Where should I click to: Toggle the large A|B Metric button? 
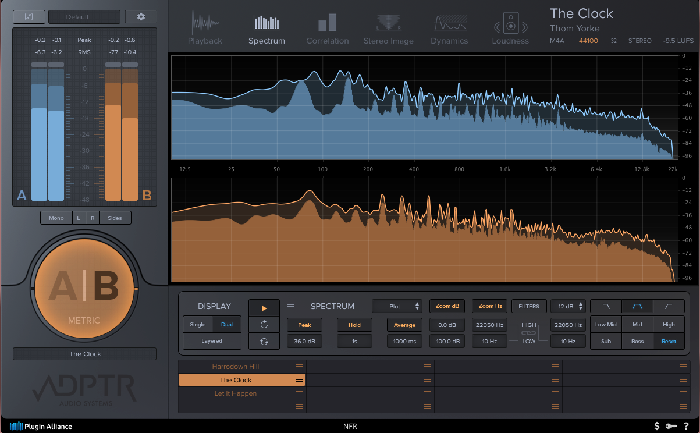tap(84, 290)
